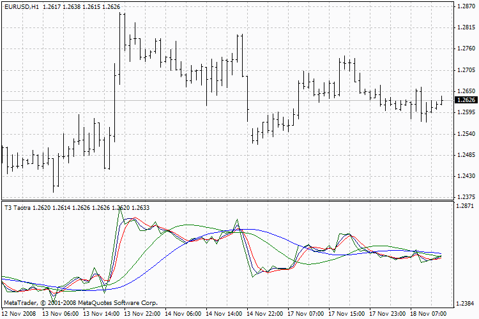The height and width of the screenshot is (319, 479).
Task: Click the 1.2430 price axis label
Action: pyautogui.click(x=466, y=176)
